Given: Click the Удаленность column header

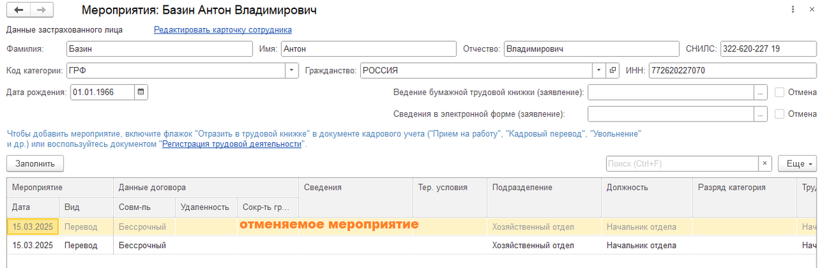Looking at the screenshot, I should point(206,207).
